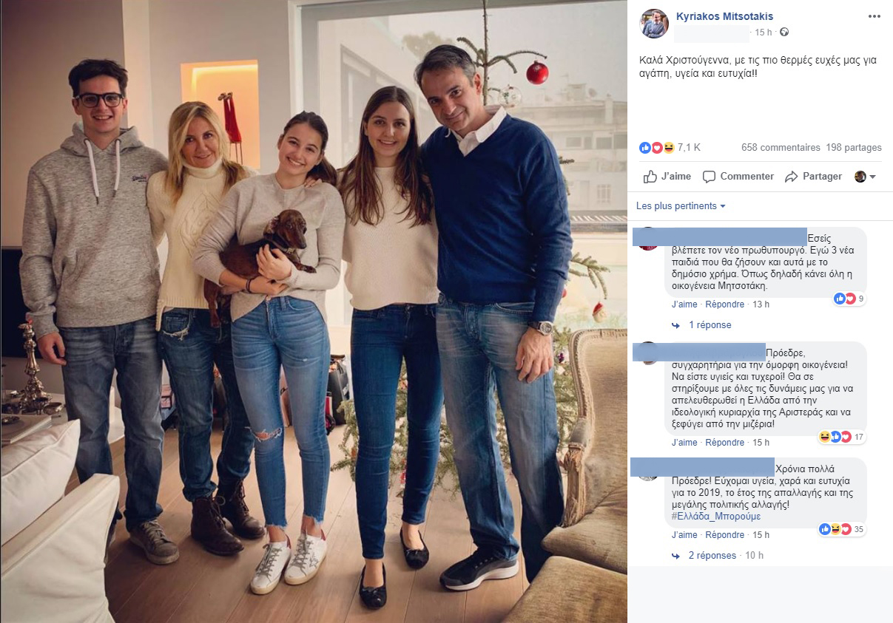Click the reply arrow beside '1 réponse'

pyautogui.click(x=675, y=325)
